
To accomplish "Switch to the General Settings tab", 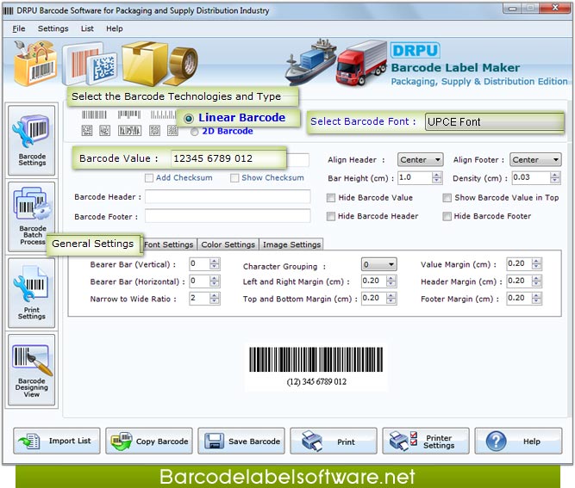I will 93,244.
